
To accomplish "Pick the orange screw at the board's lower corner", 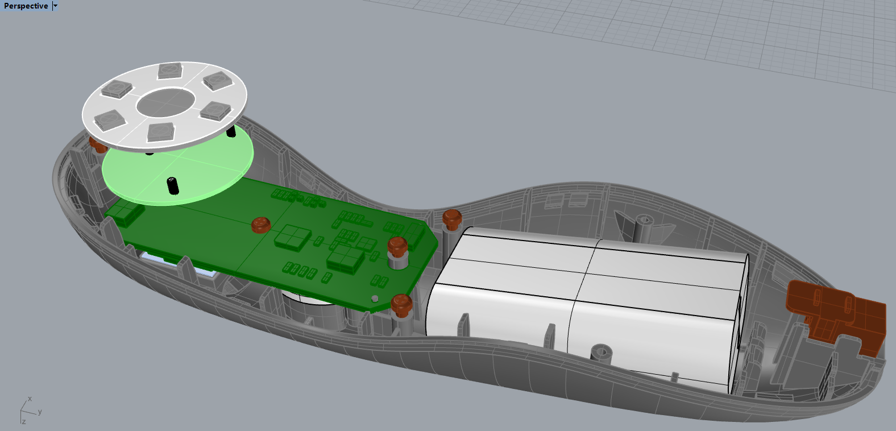I will (x=401, y=304).
